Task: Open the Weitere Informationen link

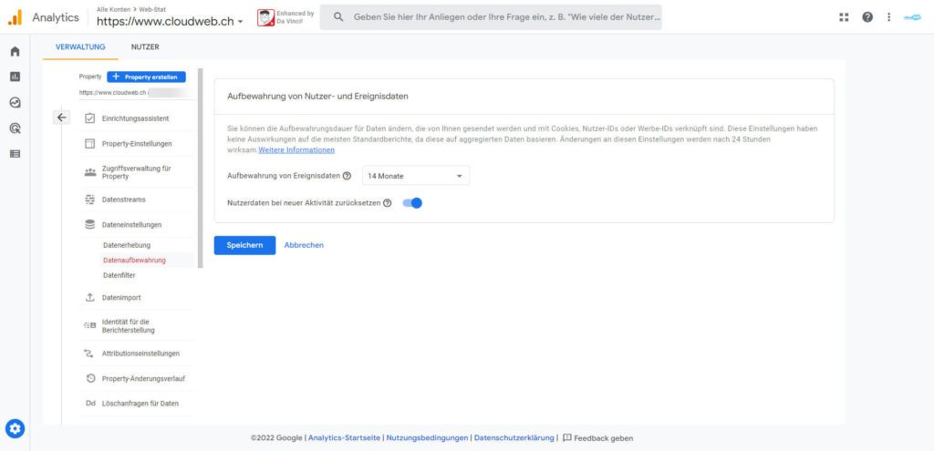Action: [296, 150]
